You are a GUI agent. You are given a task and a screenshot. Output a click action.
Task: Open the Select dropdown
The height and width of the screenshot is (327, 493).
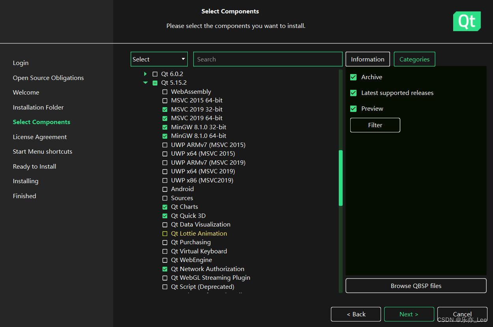[x=159, y=59]
